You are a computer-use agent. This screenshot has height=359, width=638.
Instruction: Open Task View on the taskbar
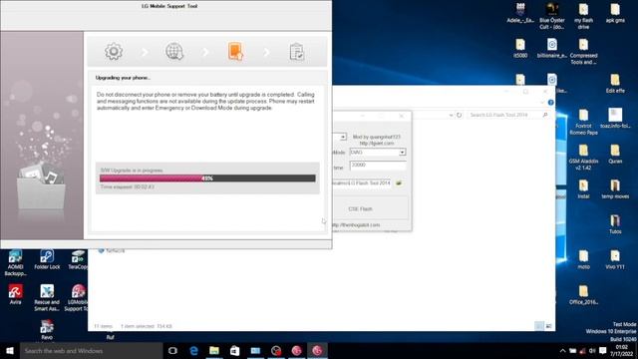172,350
